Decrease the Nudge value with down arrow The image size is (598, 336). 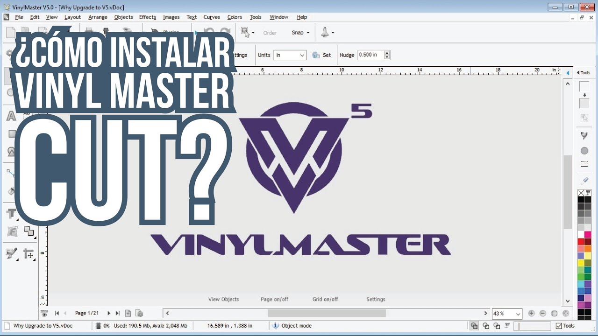click(x=387, y=57)
